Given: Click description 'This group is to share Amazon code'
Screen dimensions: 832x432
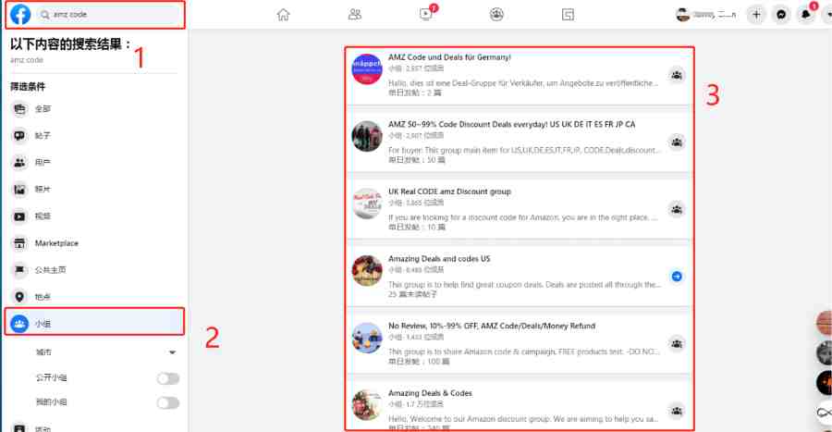Looking at the screenshot, I should pos(524,352).
